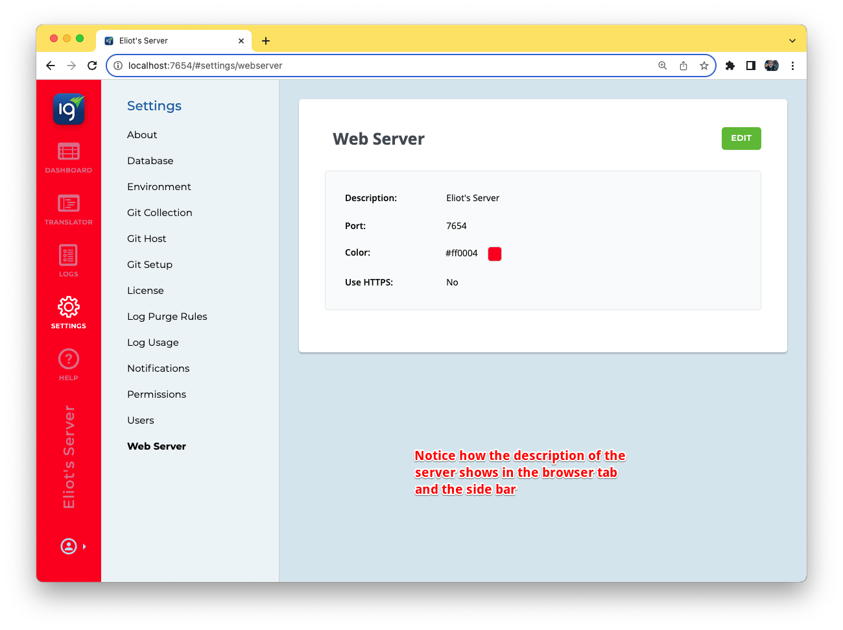Click the browser address bar URL
Image resolution: width=843 pixels, height=630 pixels.
click(x=205, y=66)
